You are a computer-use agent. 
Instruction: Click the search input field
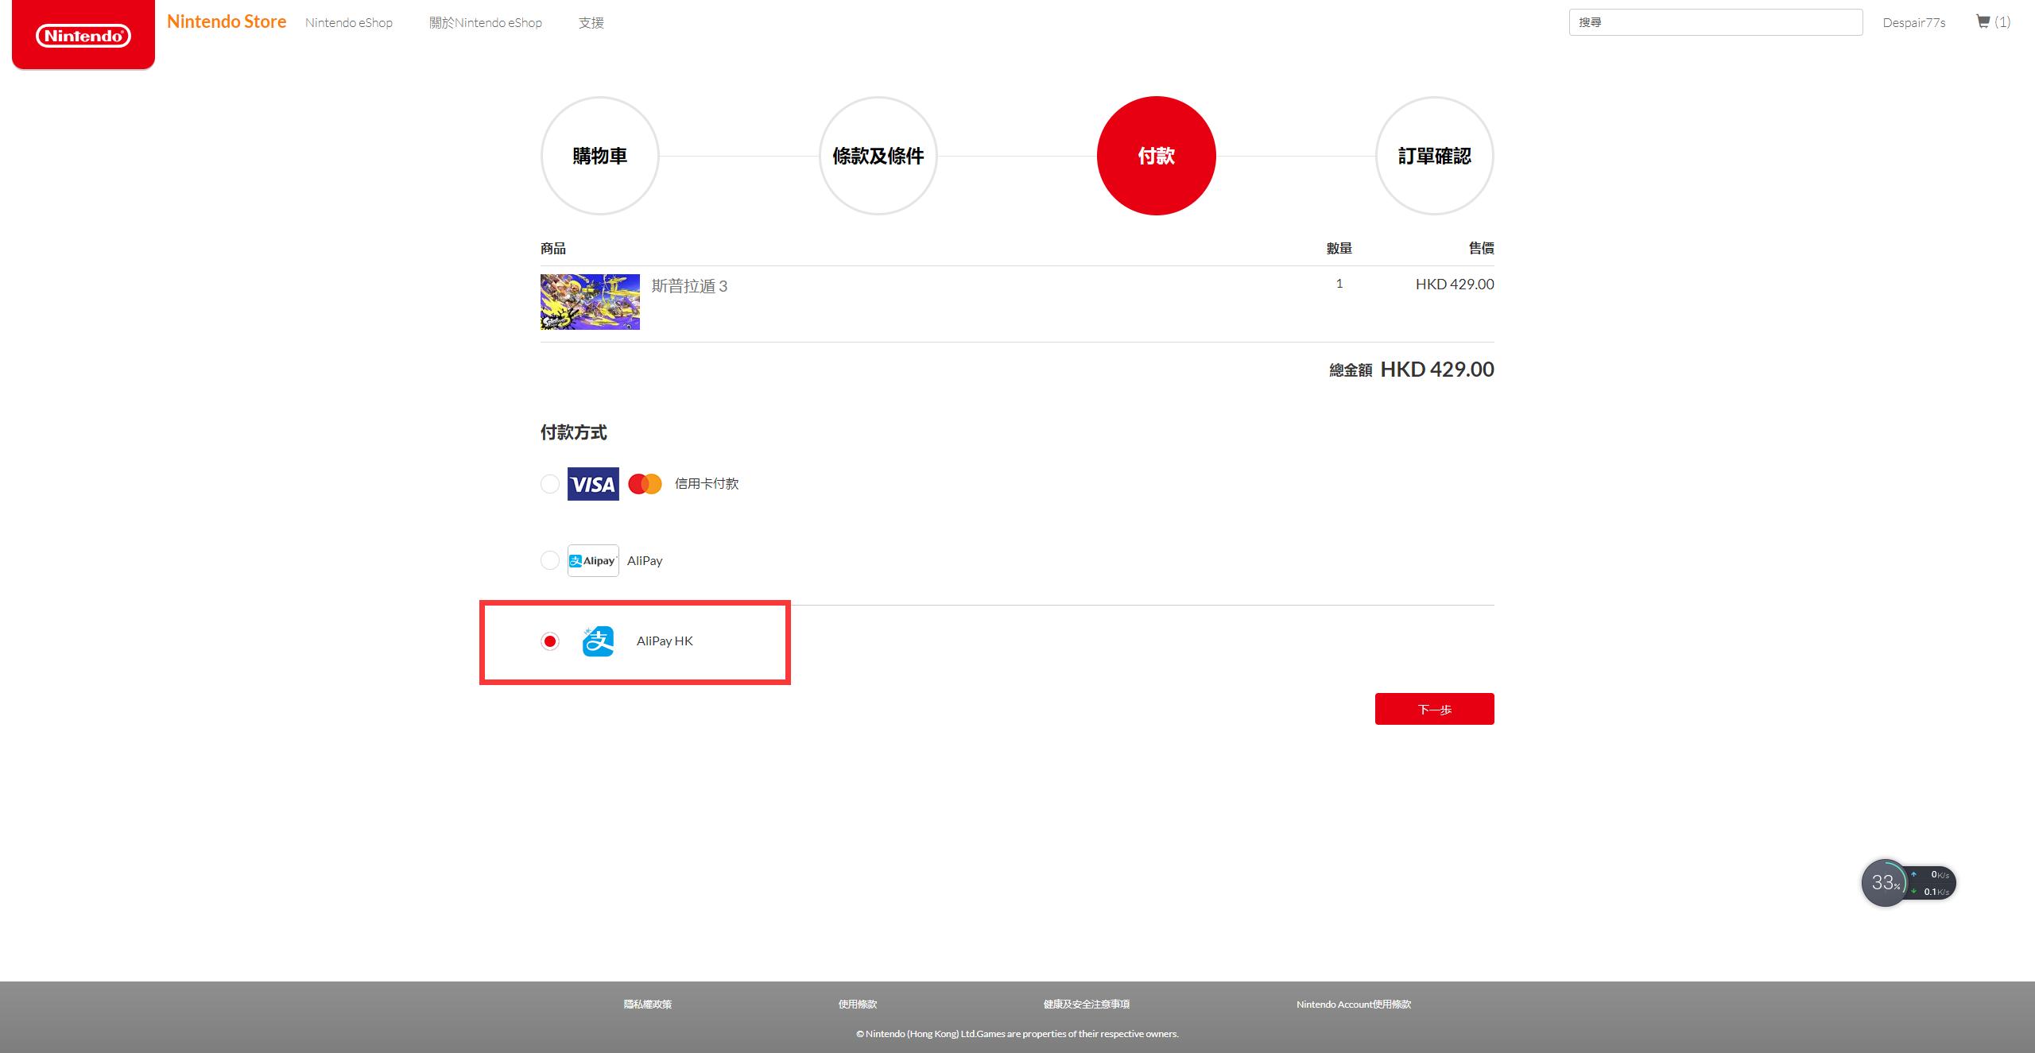click(x=1715, y=21)
